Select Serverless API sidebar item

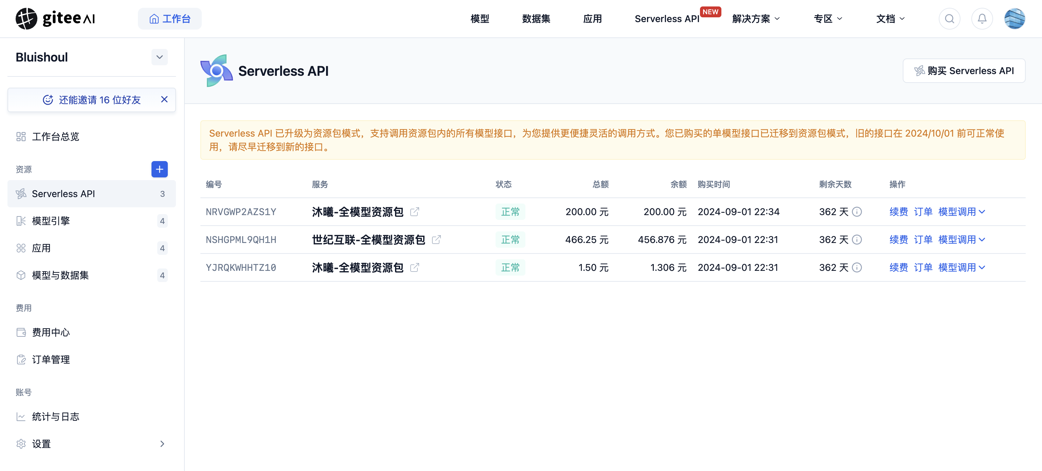[91, 194]
